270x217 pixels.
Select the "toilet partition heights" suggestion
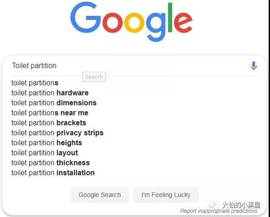tap(47, 143)
